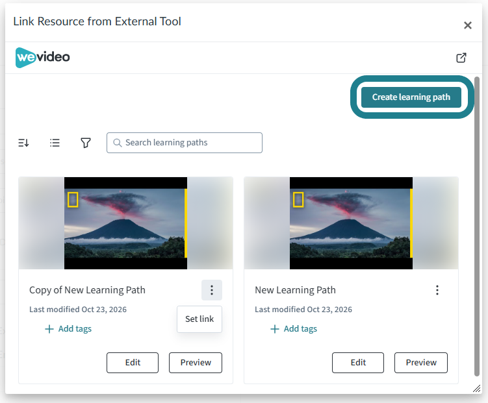Click the WeVideo logo
This screenshot has height=403, width=488.
43,58
